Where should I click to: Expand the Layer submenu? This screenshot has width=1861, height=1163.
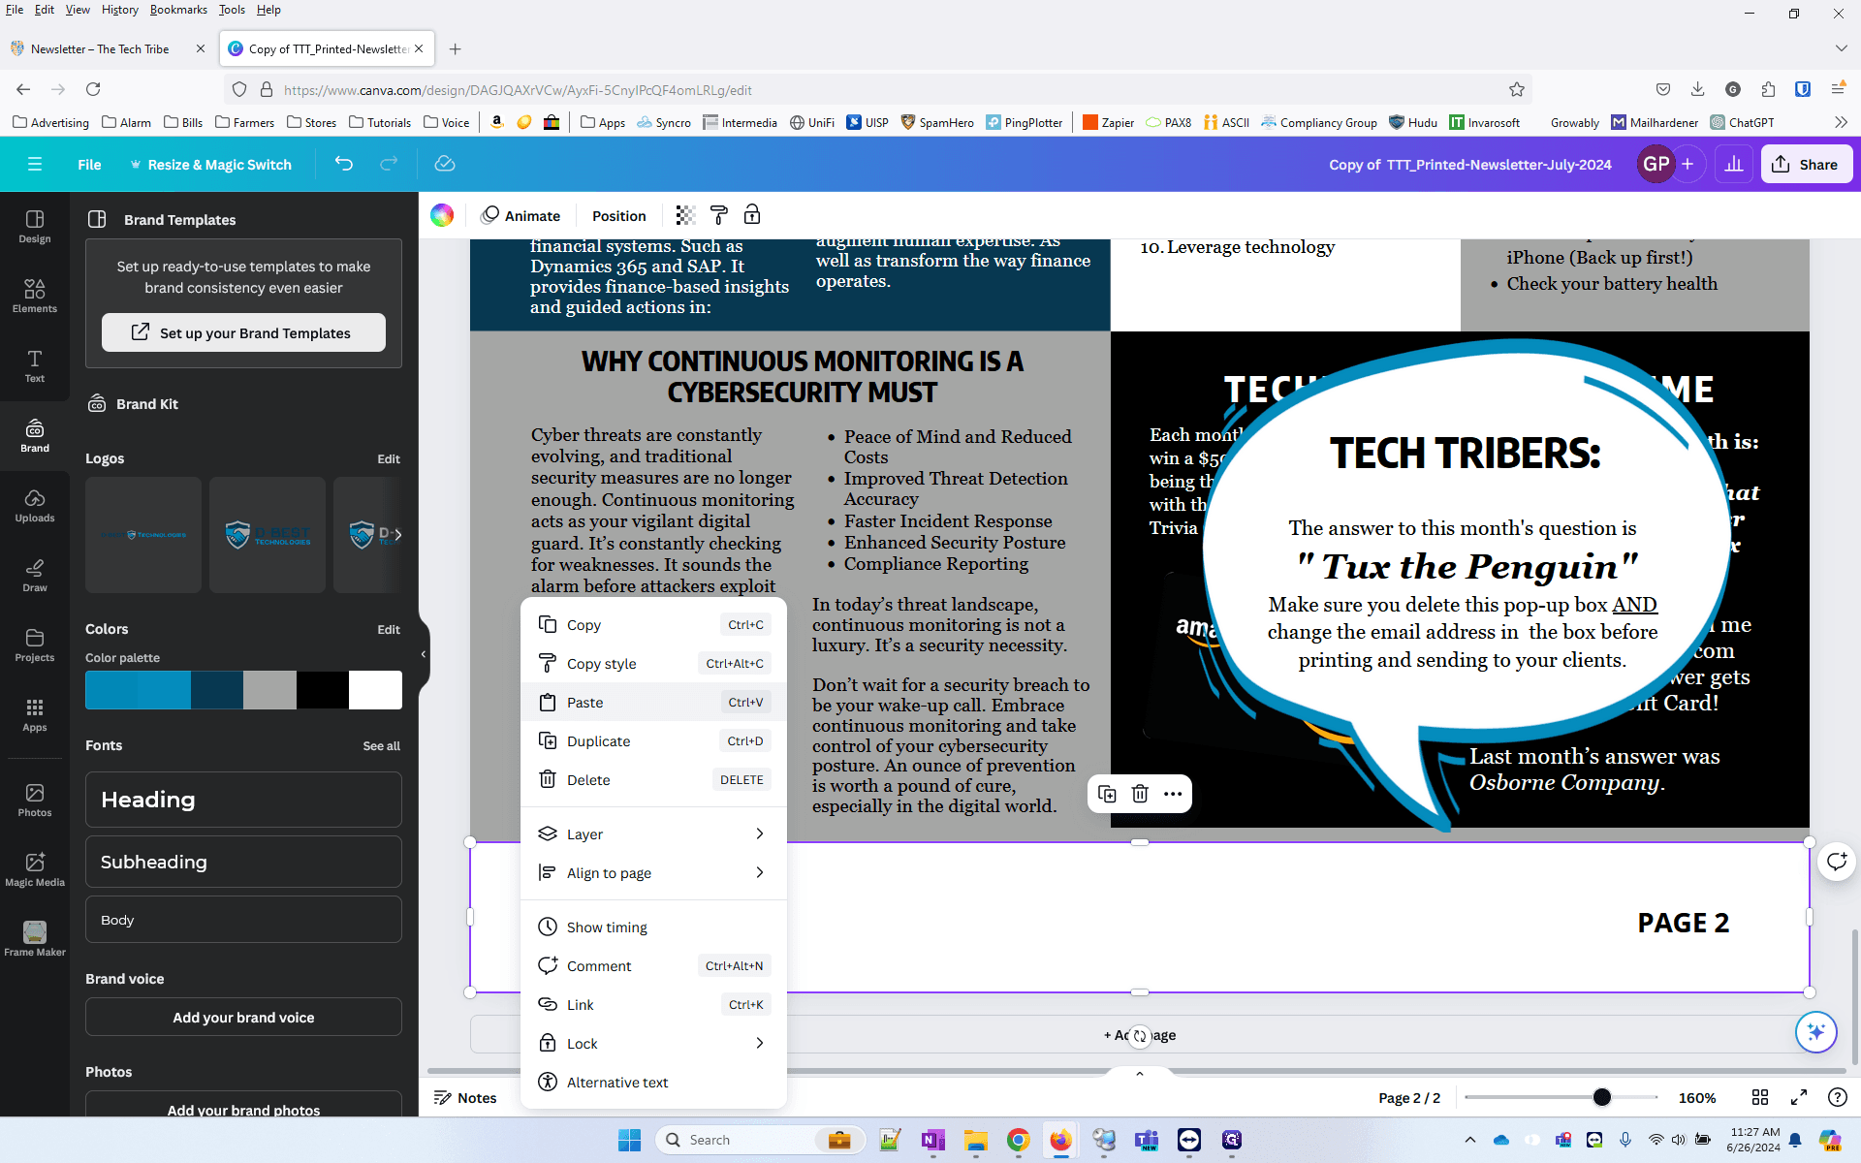(x=653, y=834)
